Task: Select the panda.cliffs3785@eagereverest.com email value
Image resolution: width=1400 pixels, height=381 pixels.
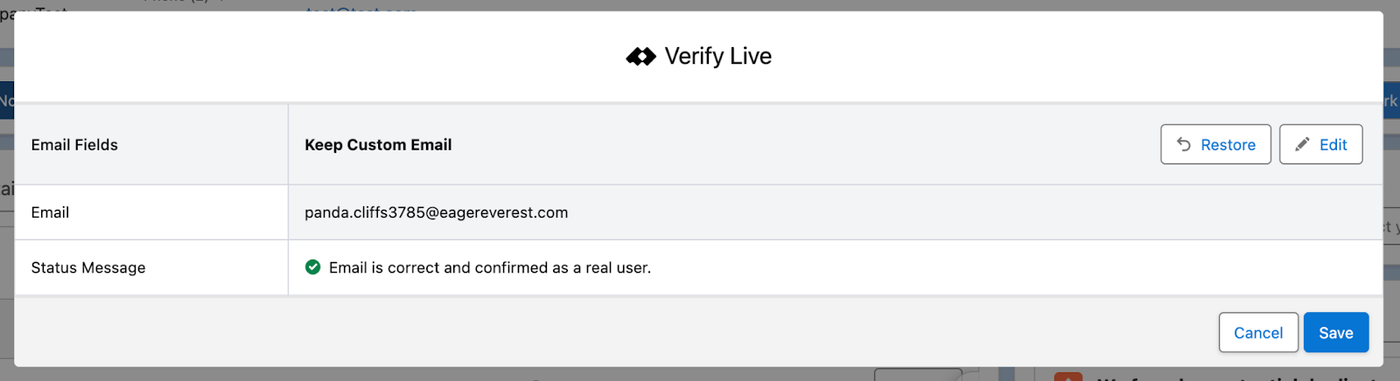Action: coord(436,212)
